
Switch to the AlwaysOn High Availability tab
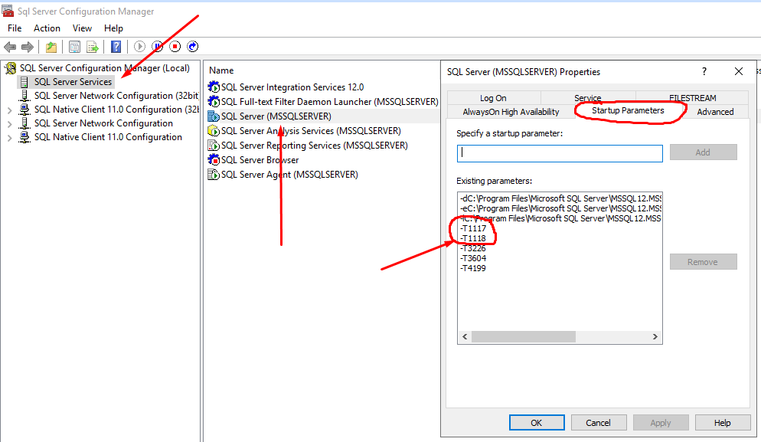[511, 112]
